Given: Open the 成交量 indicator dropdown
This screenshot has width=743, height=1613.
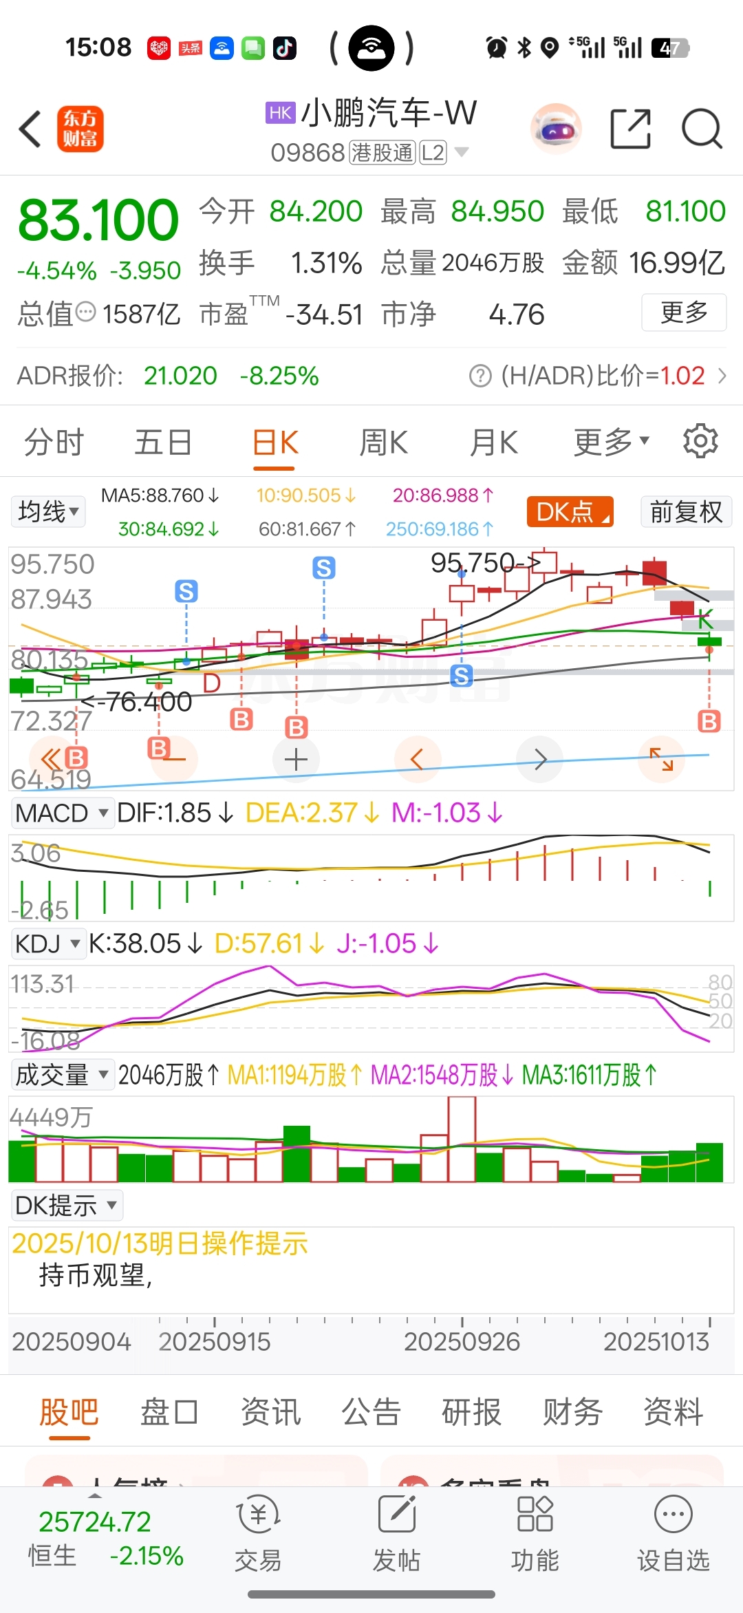Looking at the screenshot, I should [62, 1074].
